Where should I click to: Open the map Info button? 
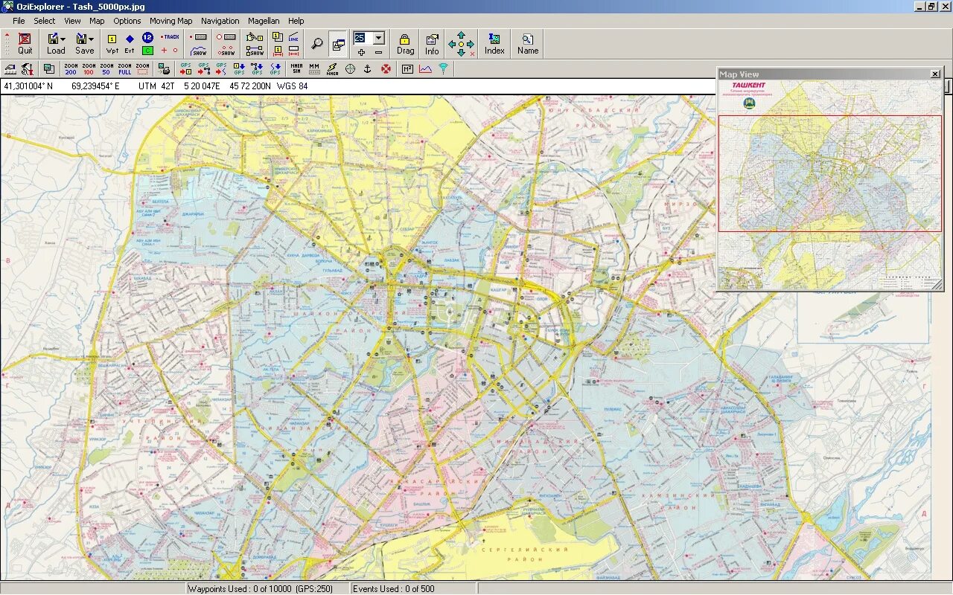tap(432, 44)
